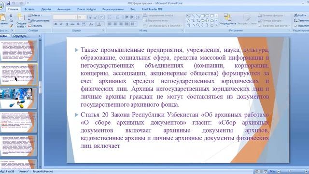This screenshot has width=309, height=174.
Task: Insert a text box shape
Action: click(x=188, y=16)
